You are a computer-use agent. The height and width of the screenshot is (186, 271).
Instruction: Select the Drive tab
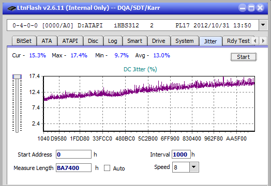coord(159,41)
